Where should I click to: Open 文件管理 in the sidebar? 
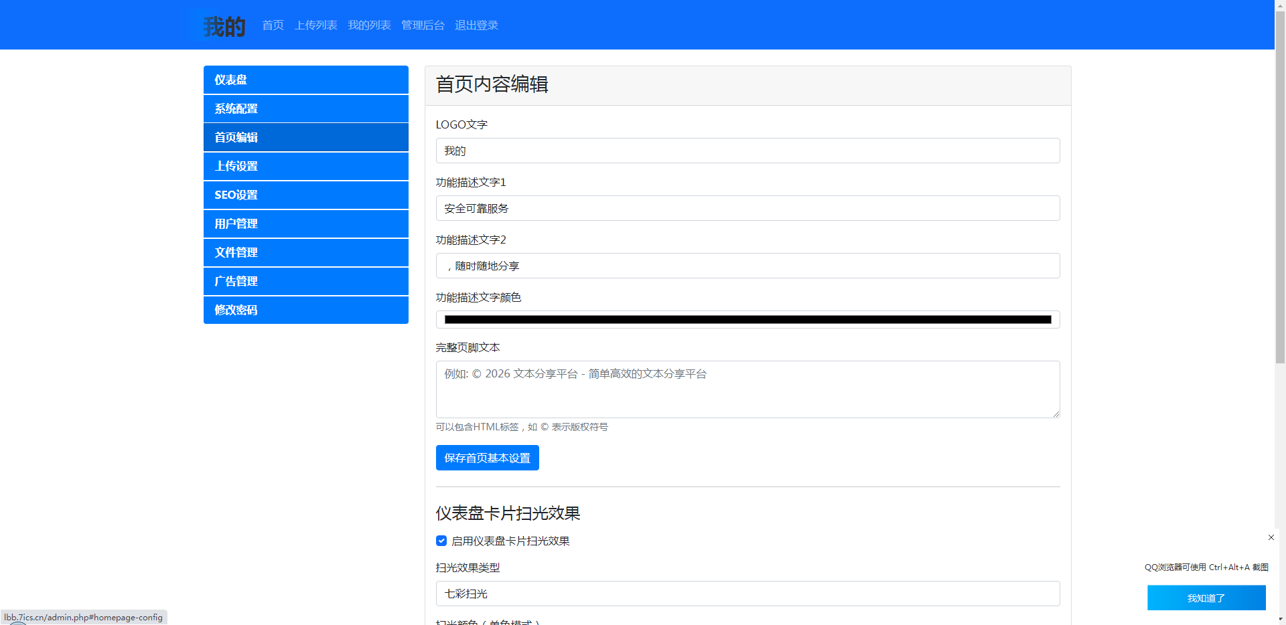tap(305, 252)
